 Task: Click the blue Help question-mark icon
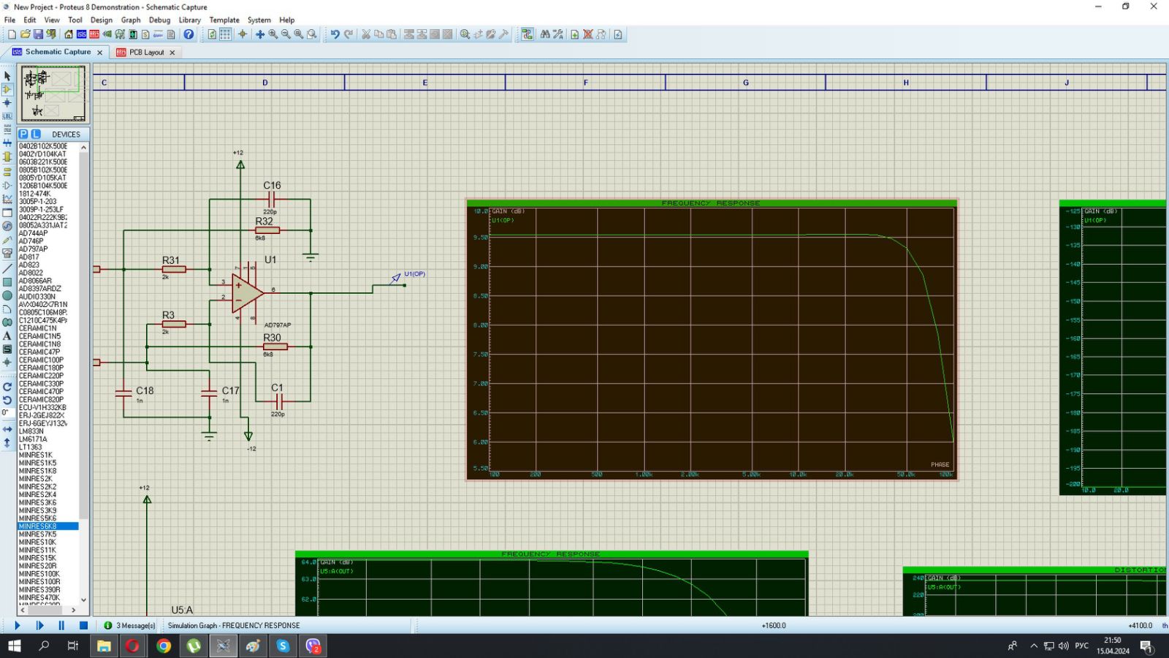(x=189, y=34)
